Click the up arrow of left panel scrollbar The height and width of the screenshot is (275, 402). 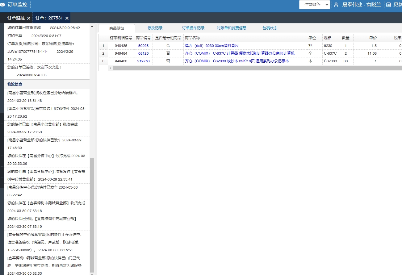(92, 27)
